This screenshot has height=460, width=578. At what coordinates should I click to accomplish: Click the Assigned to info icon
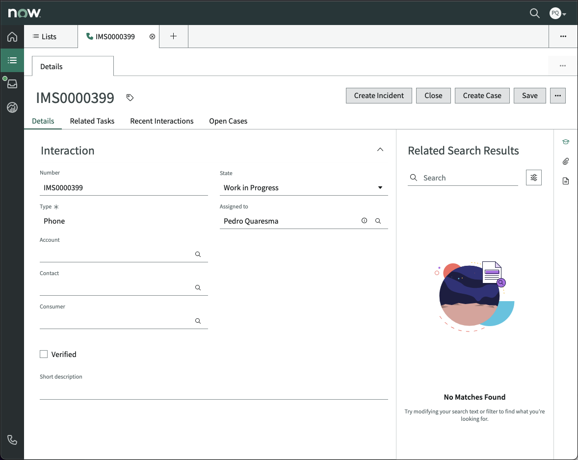pyautogui.click(x=364, y=221)
